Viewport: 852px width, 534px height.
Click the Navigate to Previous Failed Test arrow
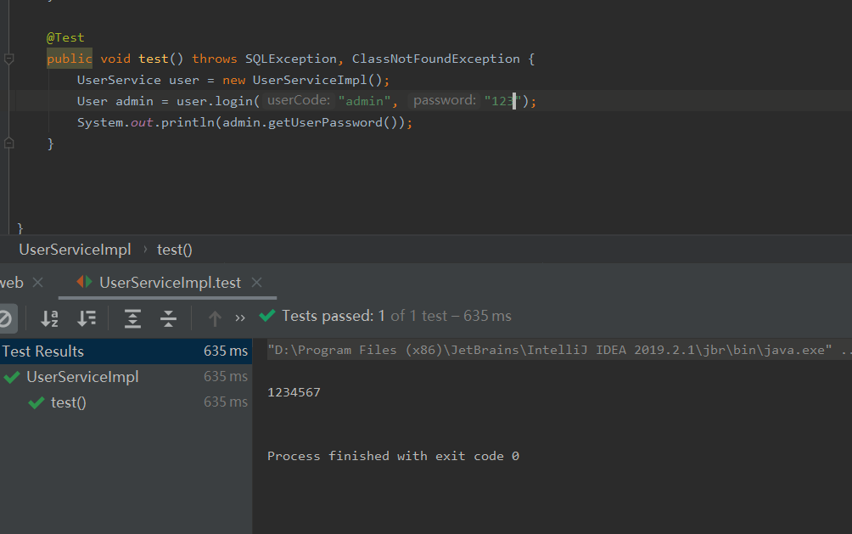point(214,318)
